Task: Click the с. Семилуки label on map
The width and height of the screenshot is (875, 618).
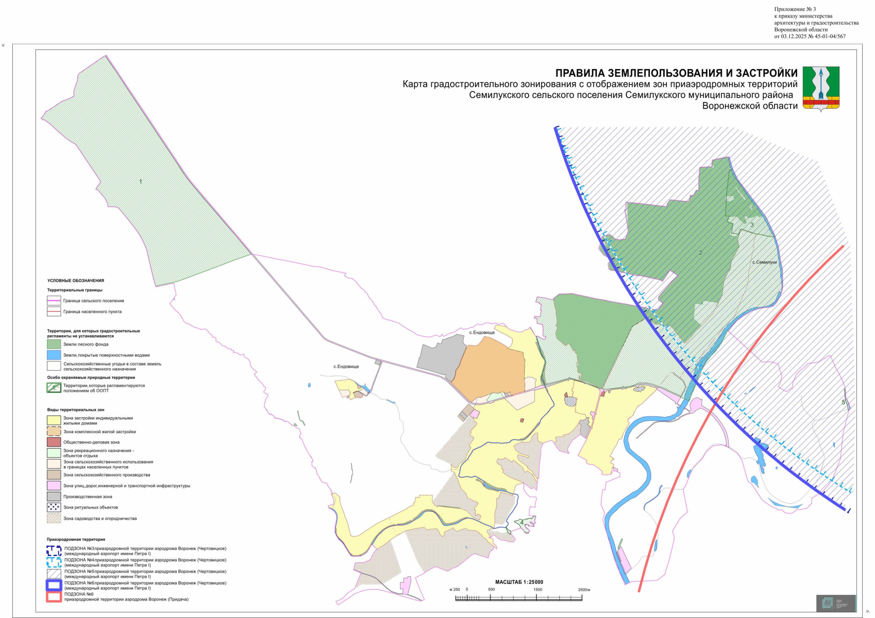Action: [764, 262]
